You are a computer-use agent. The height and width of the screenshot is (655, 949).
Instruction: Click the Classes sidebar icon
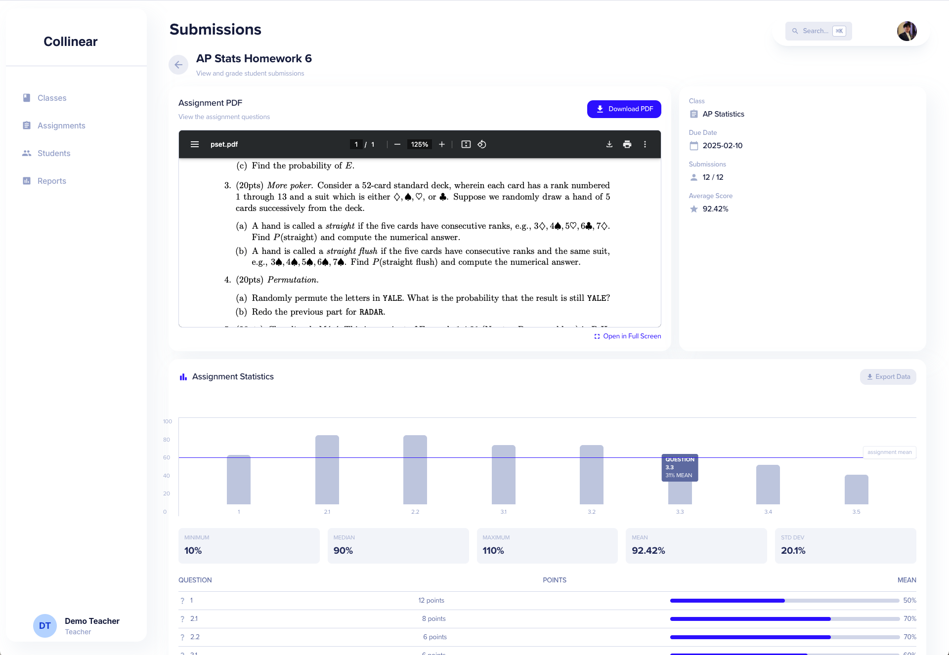27,97
